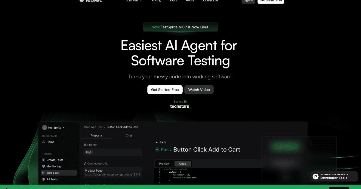Open the Docs nav item
Screen dimensions: 361x189
click(174, 1)
